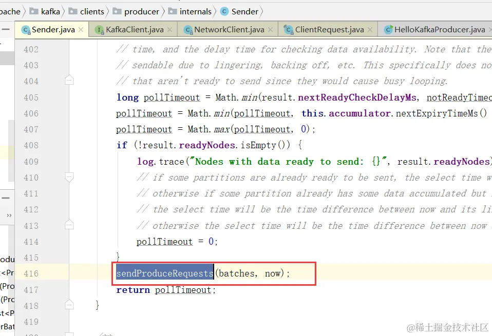The image size is (492, 336).
Task: Click the highlighted sendProduceRequests method call
Action: (165, 273)
